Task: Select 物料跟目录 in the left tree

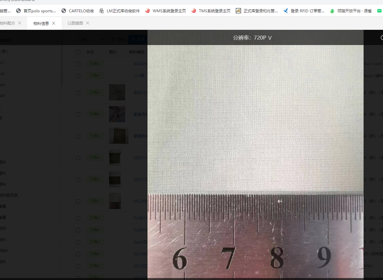Action: tap(9, 195)
